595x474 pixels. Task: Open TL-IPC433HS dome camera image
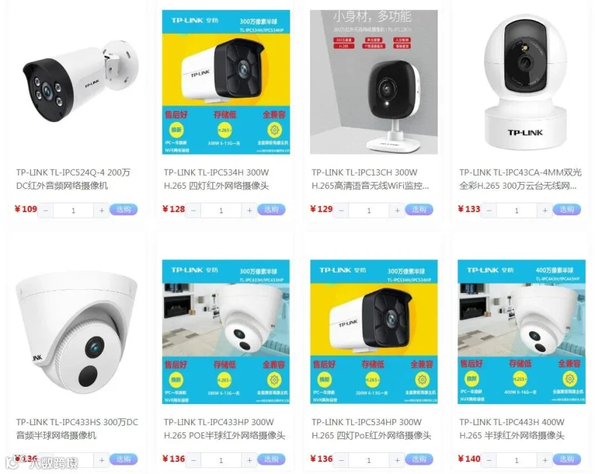tap(76, 333)
